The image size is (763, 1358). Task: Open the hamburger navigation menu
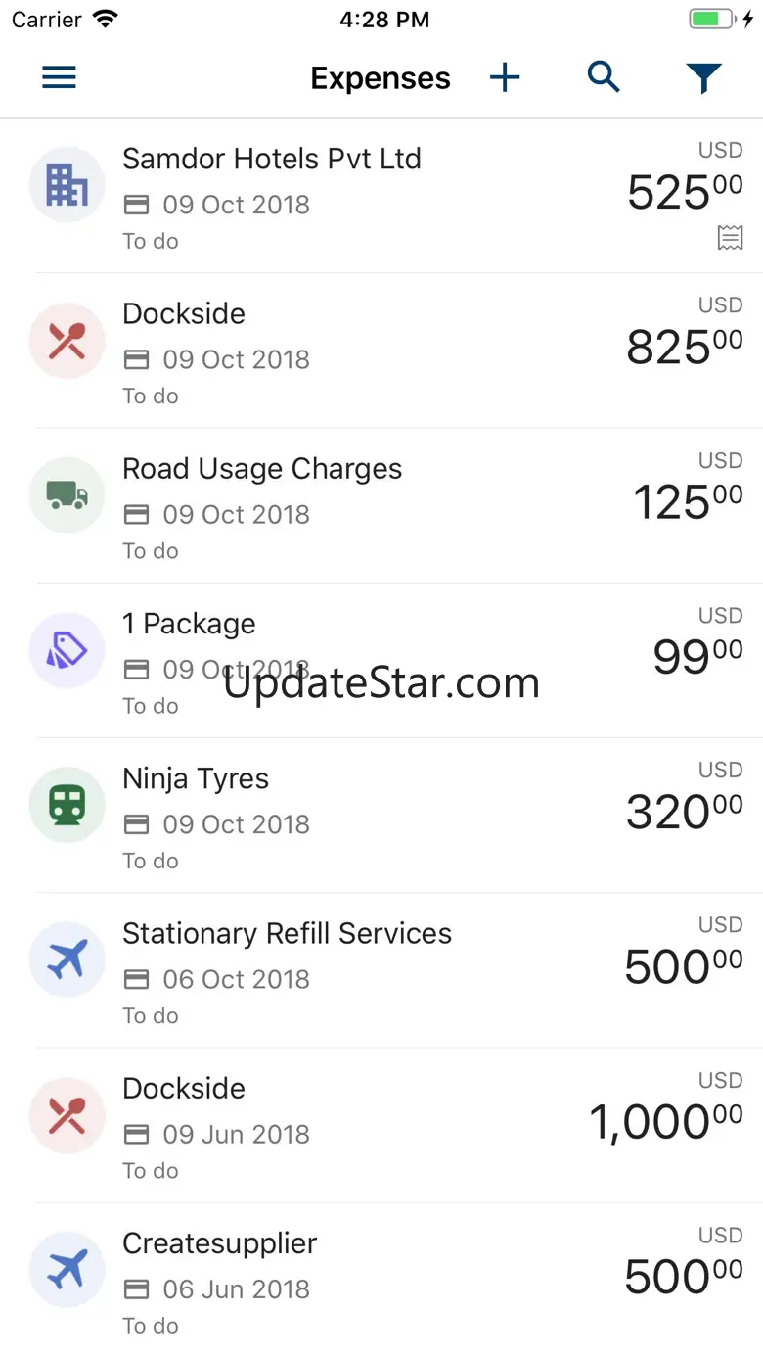(59, 77)
